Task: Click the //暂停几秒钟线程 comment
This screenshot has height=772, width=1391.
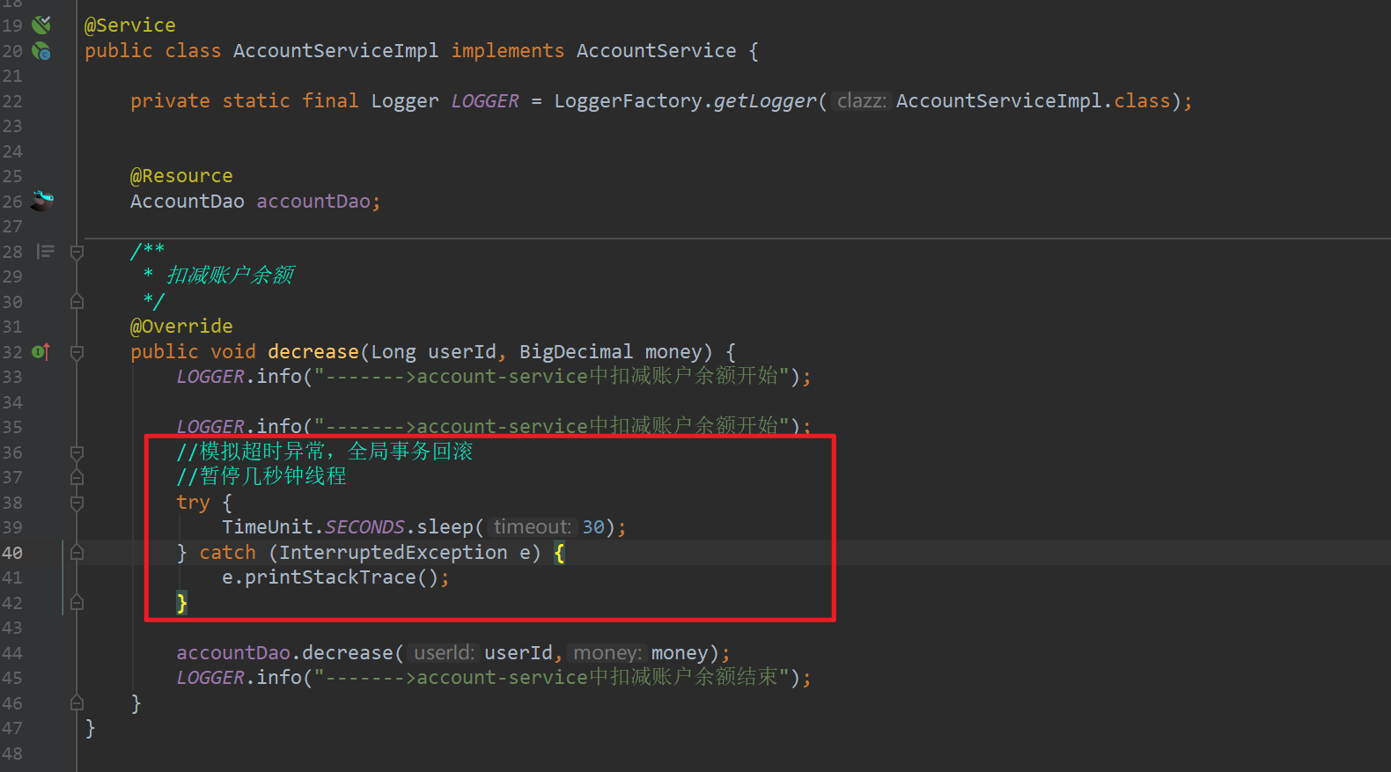Action: (261, 476)
